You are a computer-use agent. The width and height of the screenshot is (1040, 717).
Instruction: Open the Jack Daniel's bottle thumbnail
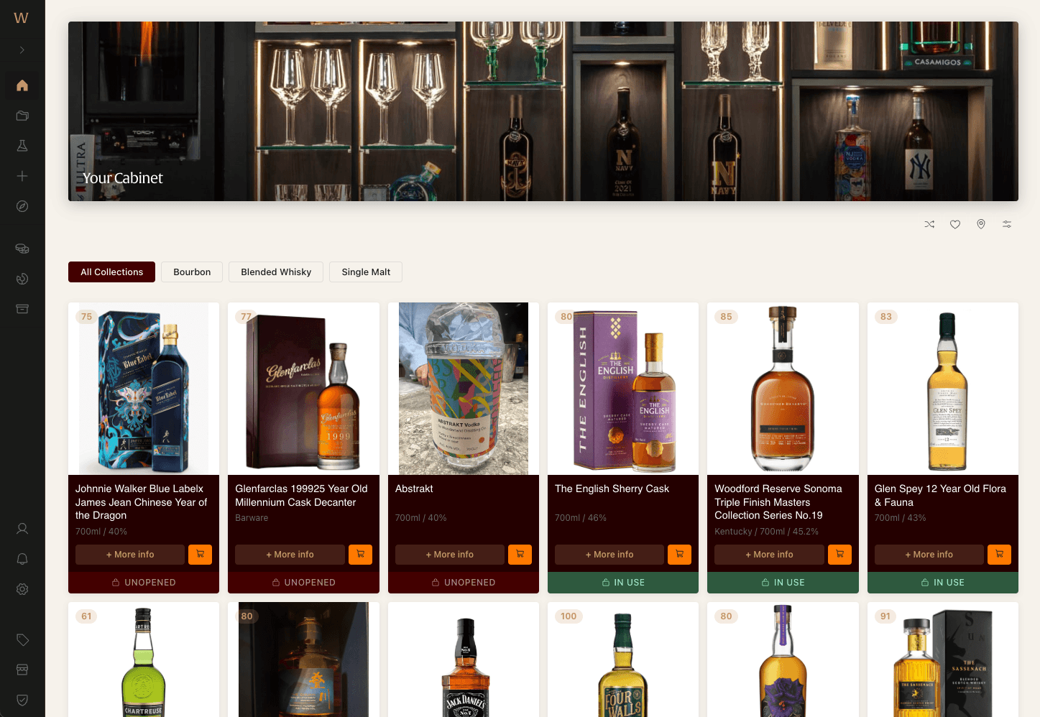pos(464,660)
